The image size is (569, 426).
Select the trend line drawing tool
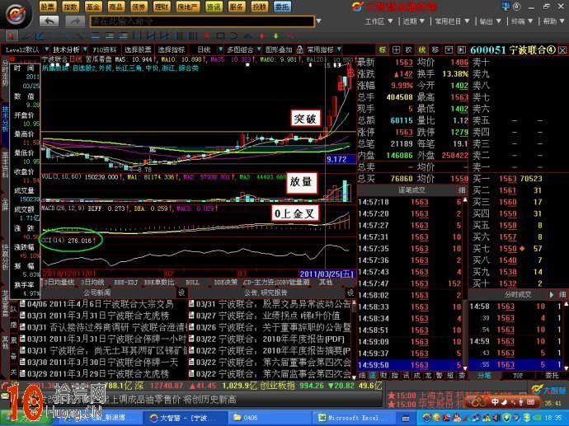[x=26, y=36]
